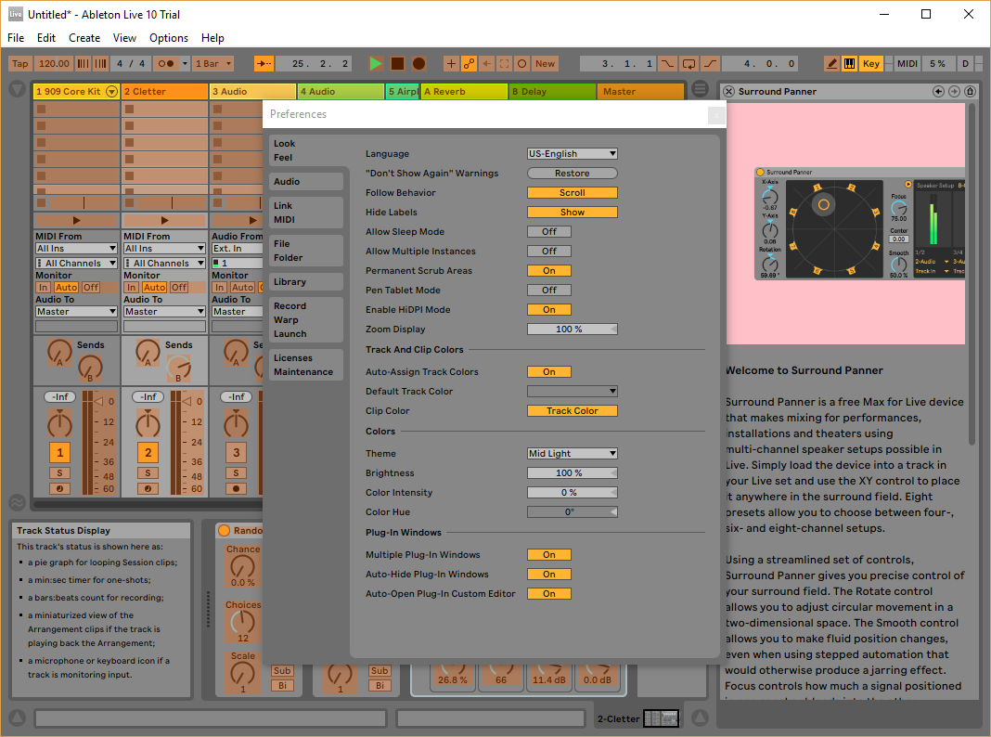Go back in the help view
Viewport: 991px width, 737px height.
[x=938, y=92]
